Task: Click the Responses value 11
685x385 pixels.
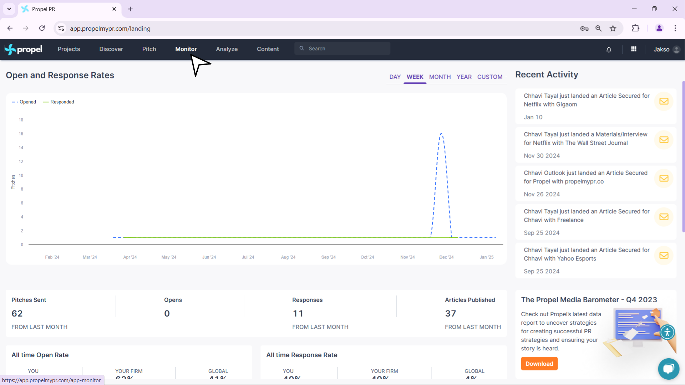Action: tap(298, 313)
